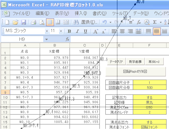Save the workbook with the floppy disk icon
Screen dimensions: 169x129
pyautogui.click(x=24, y=22)
